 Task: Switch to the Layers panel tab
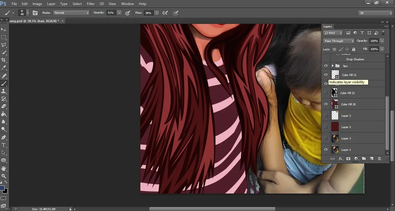point(328,27)
